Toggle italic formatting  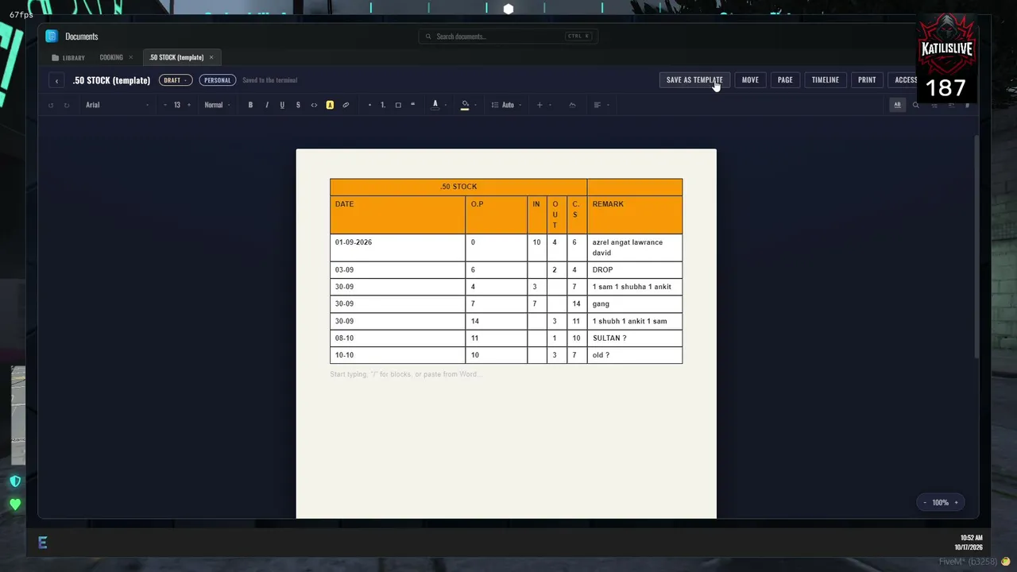click(x=266, y=105)
